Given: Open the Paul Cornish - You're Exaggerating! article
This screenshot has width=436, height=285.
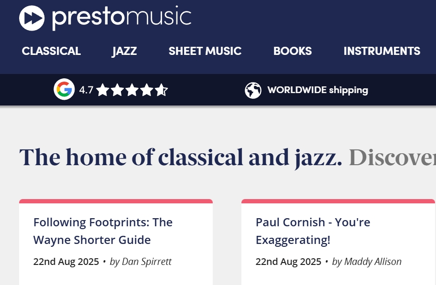Looking at the screenshot, I should 313,231.
